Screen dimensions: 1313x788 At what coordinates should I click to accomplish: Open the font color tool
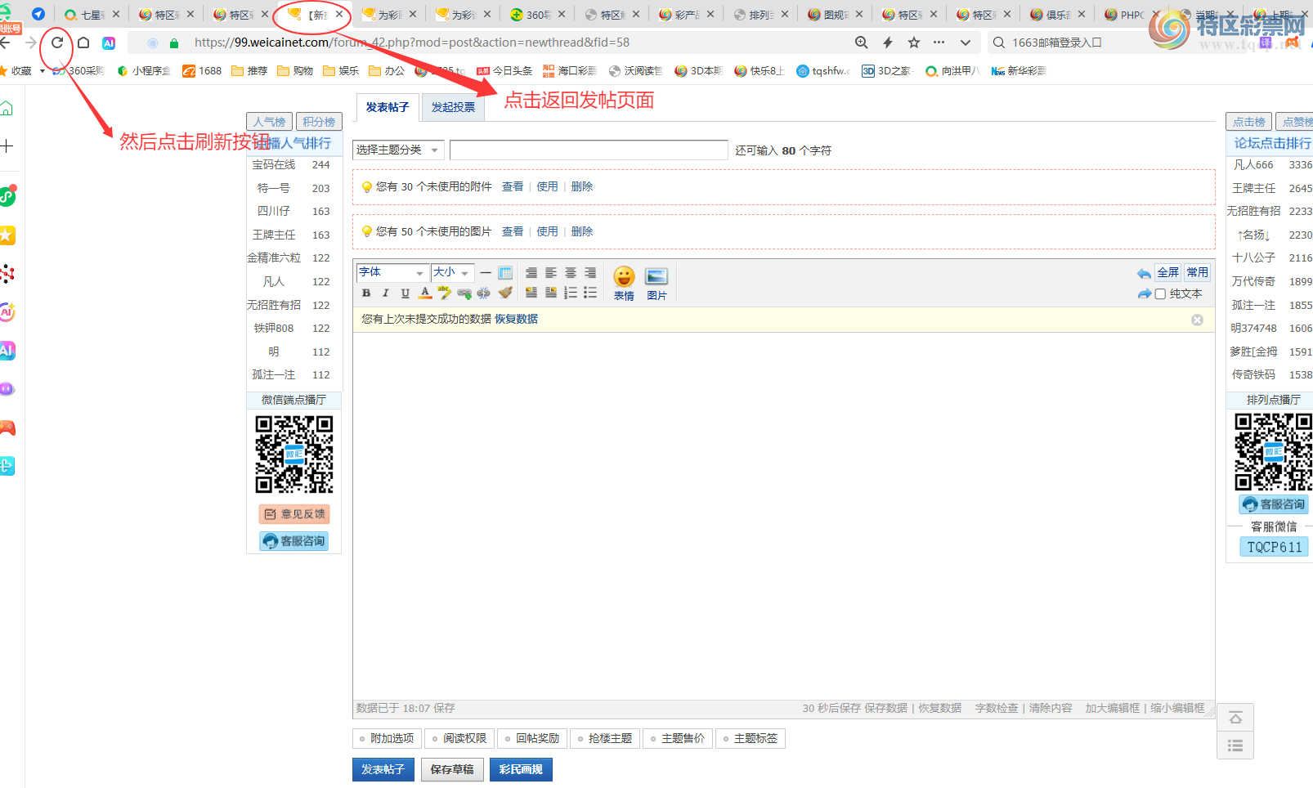coord(424,293)
